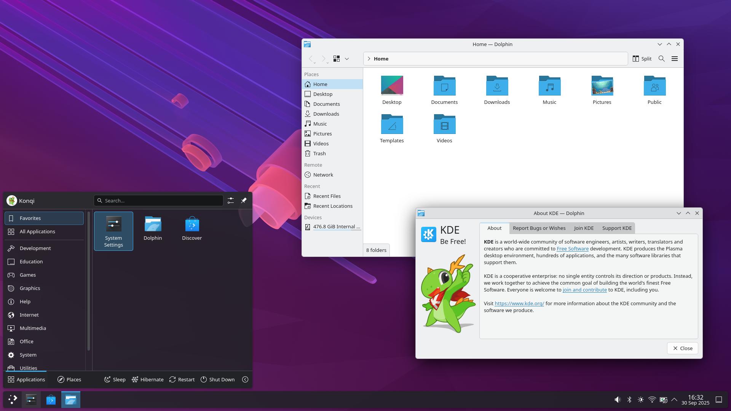Image resolution: width=731 pixels, height=411 pixels.
Task: Open System Settings from favorites
Action: (113, 231)
